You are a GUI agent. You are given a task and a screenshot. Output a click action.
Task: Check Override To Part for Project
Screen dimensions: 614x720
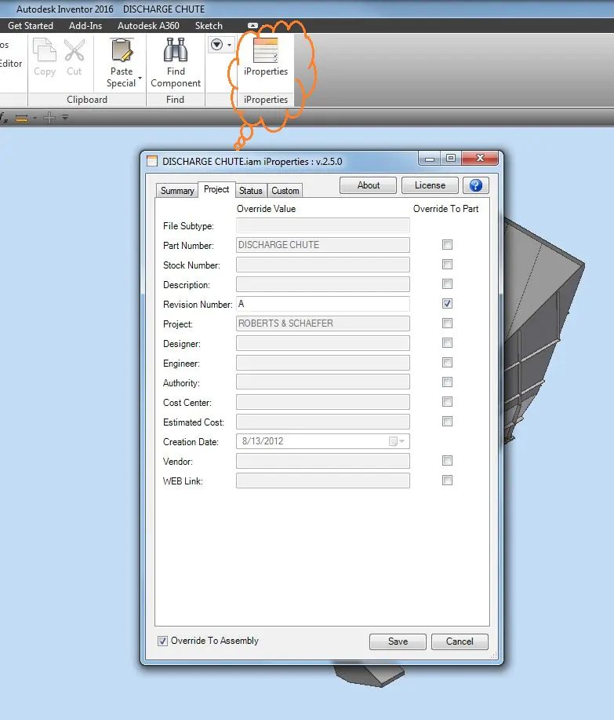(x=447, y=323)
